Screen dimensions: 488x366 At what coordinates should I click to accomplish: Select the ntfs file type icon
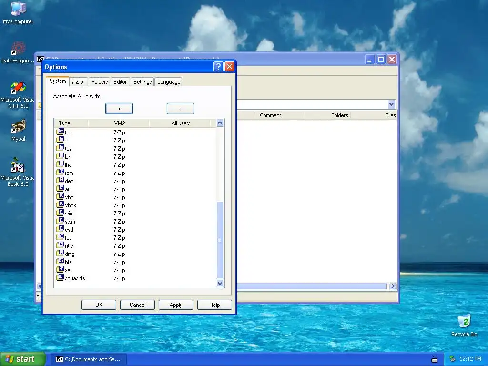(x=60, y=245)
